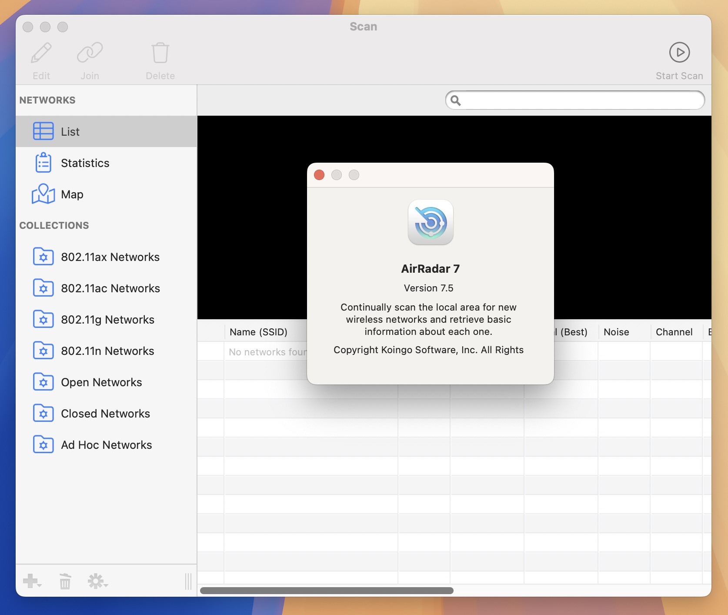The height and width of the screenshot is (615, 728).
Task: Sort by Channel column header
Action: click(x=676, y=332)
